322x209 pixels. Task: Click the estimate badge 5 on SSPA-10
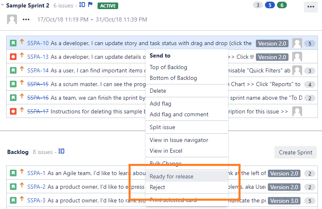pyautogui.click(x=310, y=43)
